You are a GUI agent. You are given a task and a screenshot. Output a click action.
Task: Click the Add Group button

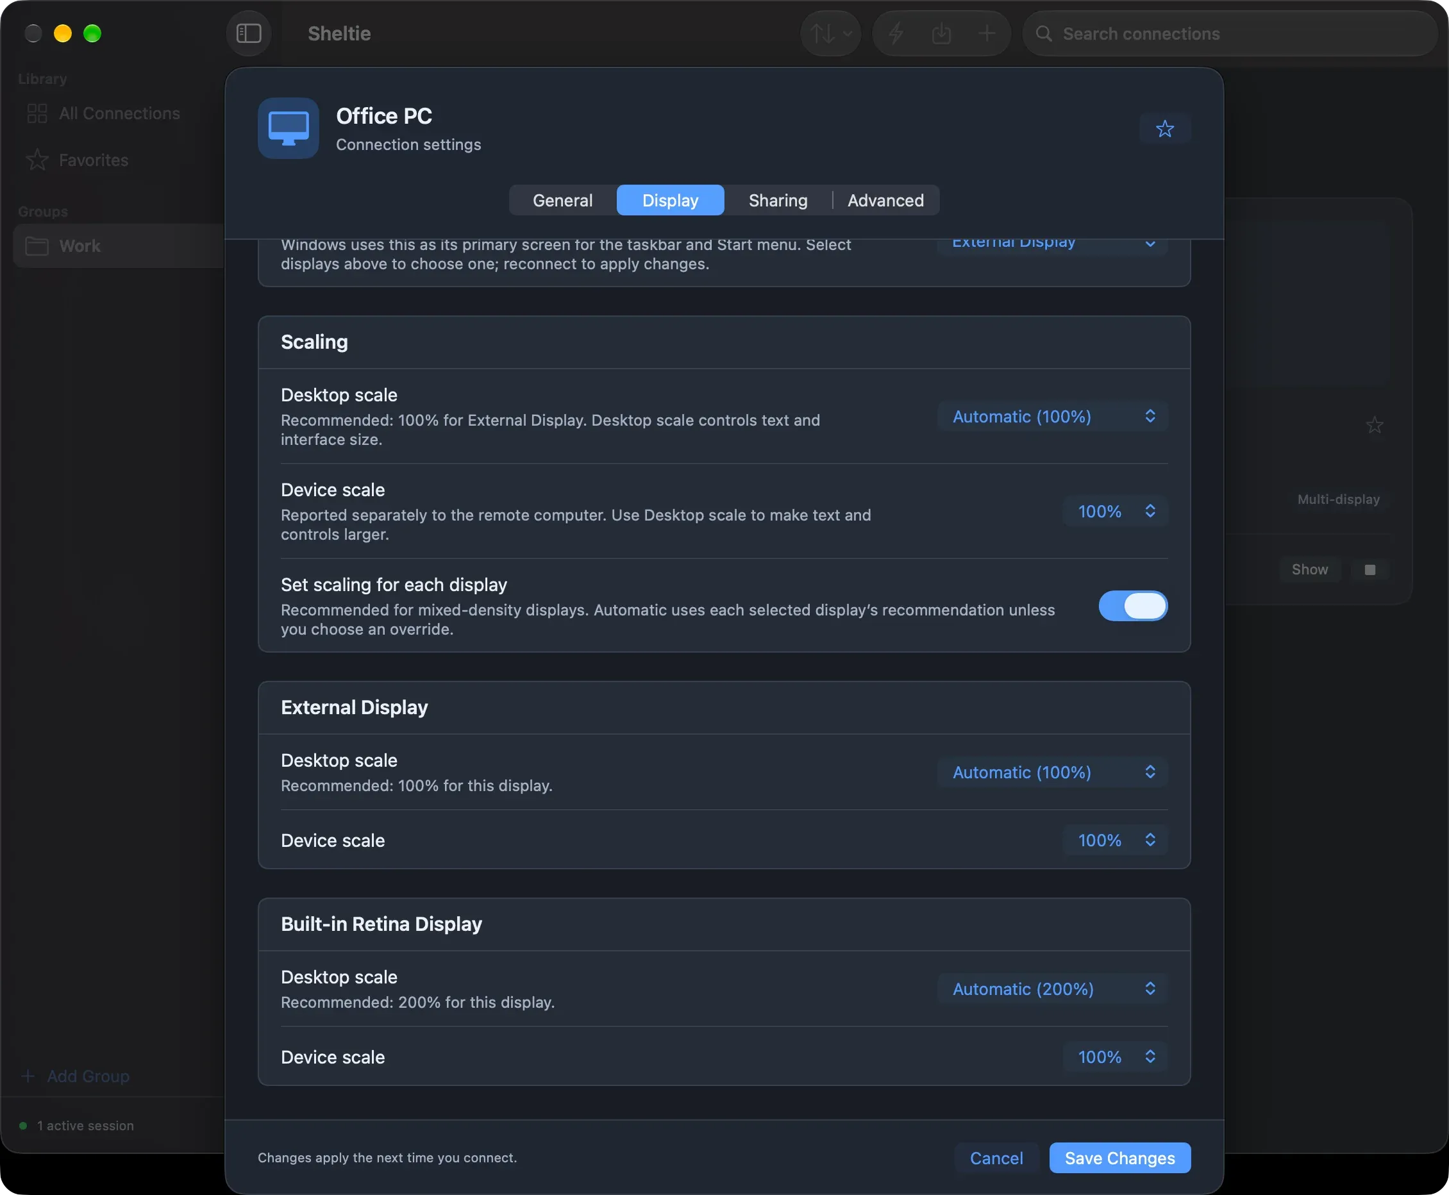76,1076
